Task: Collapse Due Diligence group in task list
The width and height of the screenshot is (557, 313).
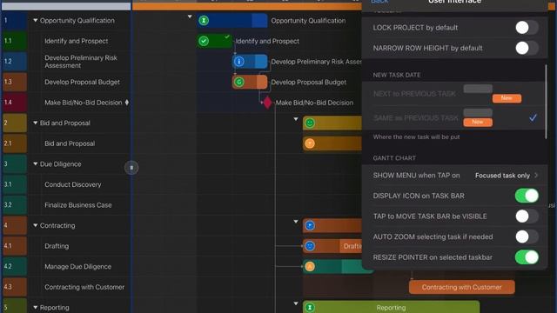Action: 35,164
